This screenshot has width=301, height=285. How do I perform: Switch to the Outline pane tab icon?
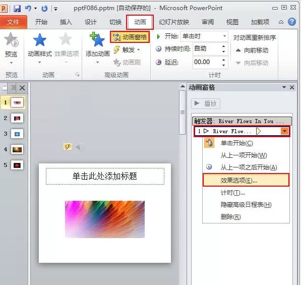tap(13, 88)
